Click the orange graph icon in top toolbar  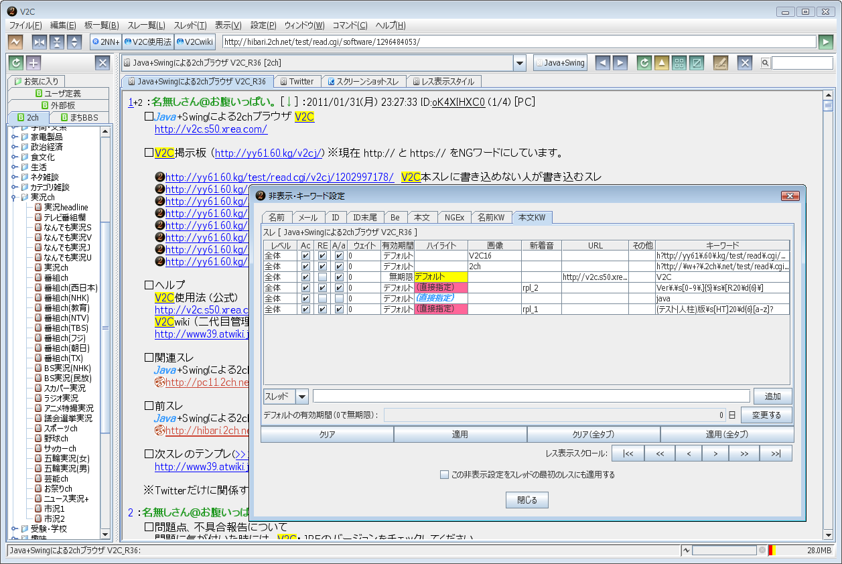(15, 42)
